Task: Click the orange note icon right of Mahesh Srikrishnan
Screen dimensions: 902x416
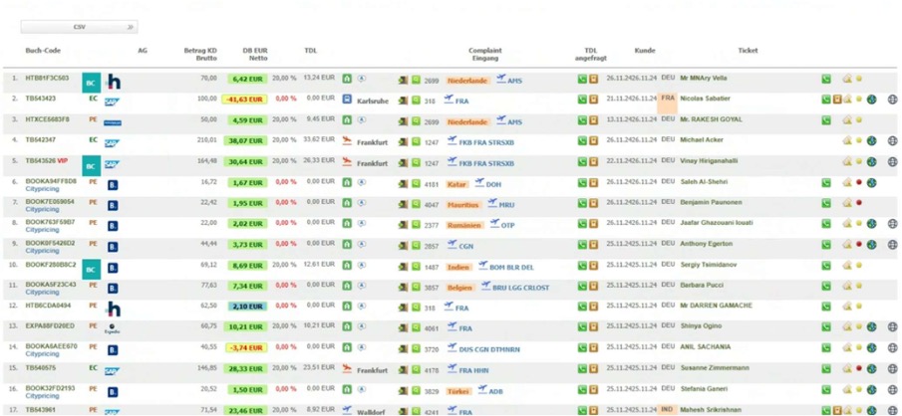Action: click(837, 410)
